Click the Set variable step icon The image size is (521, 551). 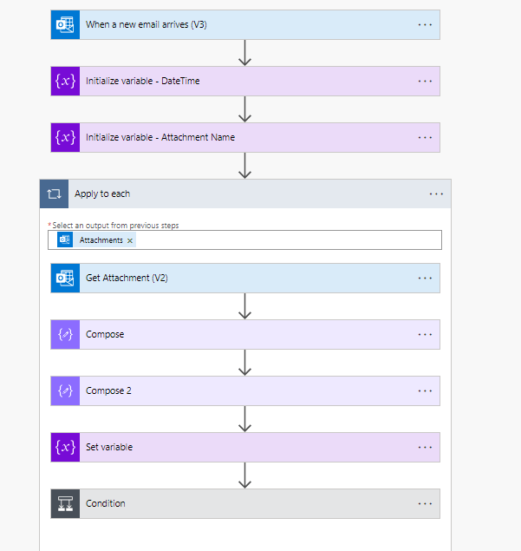[65, 447]
